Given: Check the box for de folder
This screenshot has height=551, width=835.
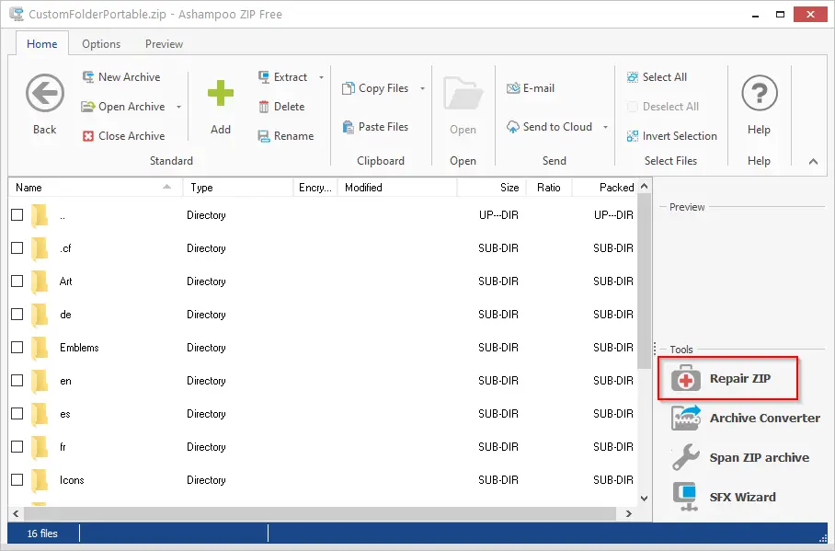Looking at the screenshot, I should (17, 314).
